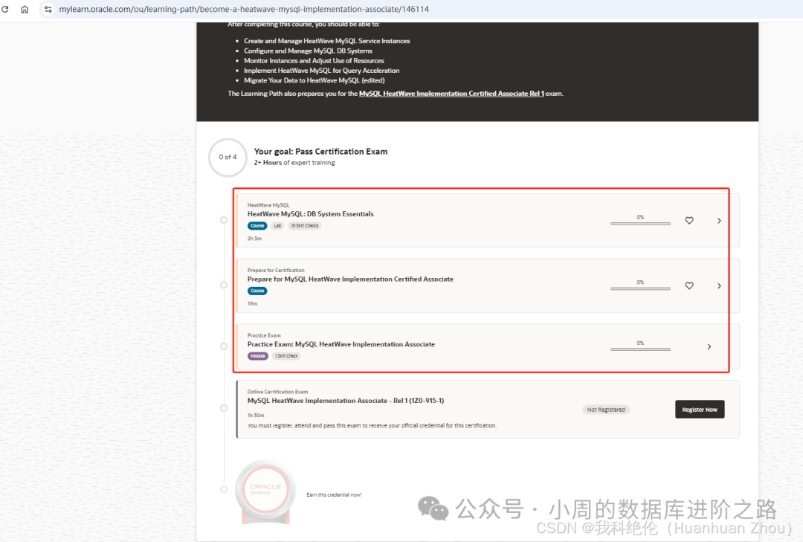Favorite HeatWave MySQL: DB System Essentials with the heart

pos(689,220)
